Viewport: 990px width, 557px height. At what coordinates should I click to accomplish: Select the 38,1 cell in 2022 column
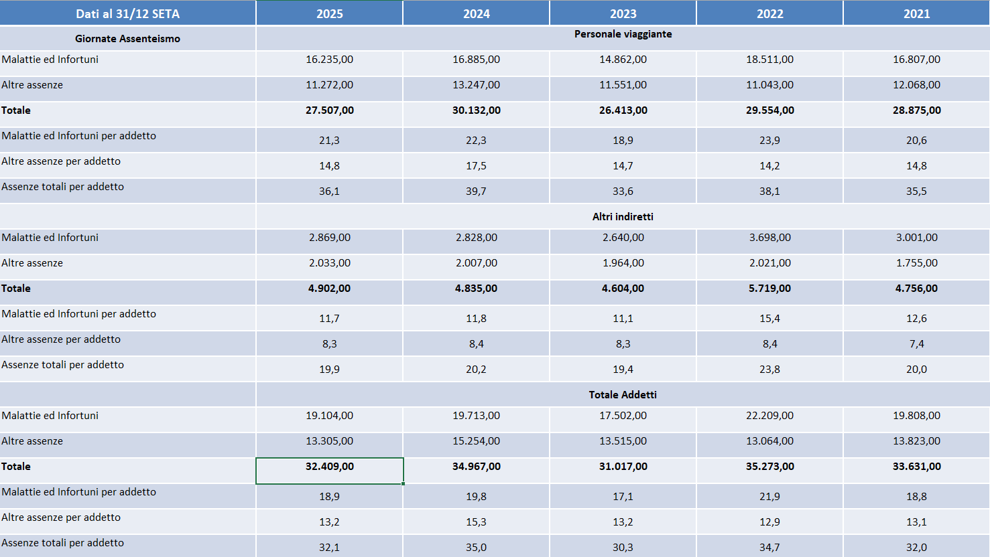coord(769,191)
